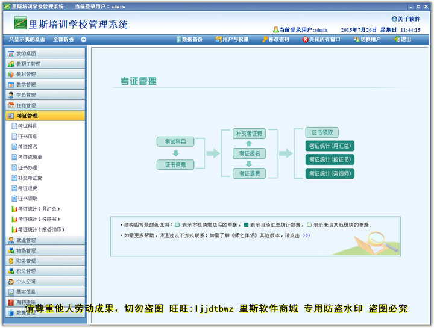
Task: Collapse the 考证管理 sidebar section
Action: point(45,116)
